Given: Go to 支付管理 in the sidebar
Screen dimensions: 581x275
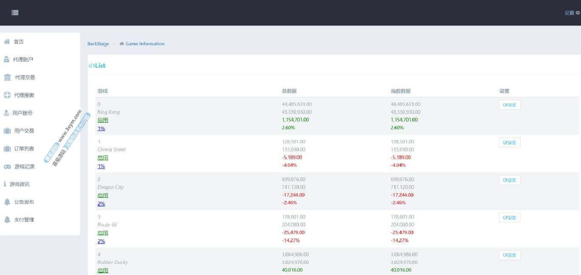Looking at the screenshot, I should (24, 220).
